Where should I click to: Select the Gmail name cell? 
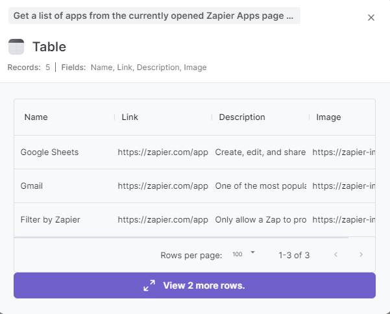(x=65, y=186)
